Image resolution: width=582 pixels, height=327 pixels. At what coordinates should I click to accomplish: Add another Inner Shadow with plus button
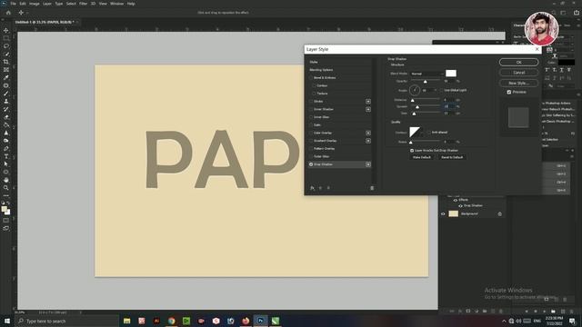pos(367,109)
